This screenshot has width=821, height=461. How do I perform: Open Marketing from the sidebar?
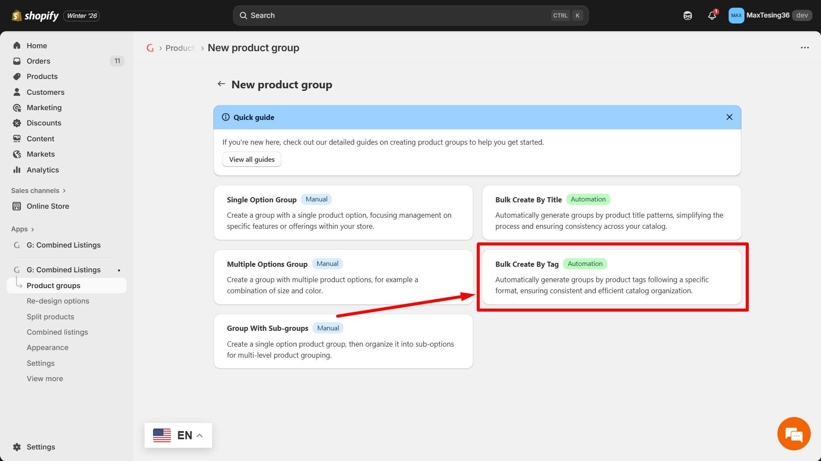tap(44, 108)
